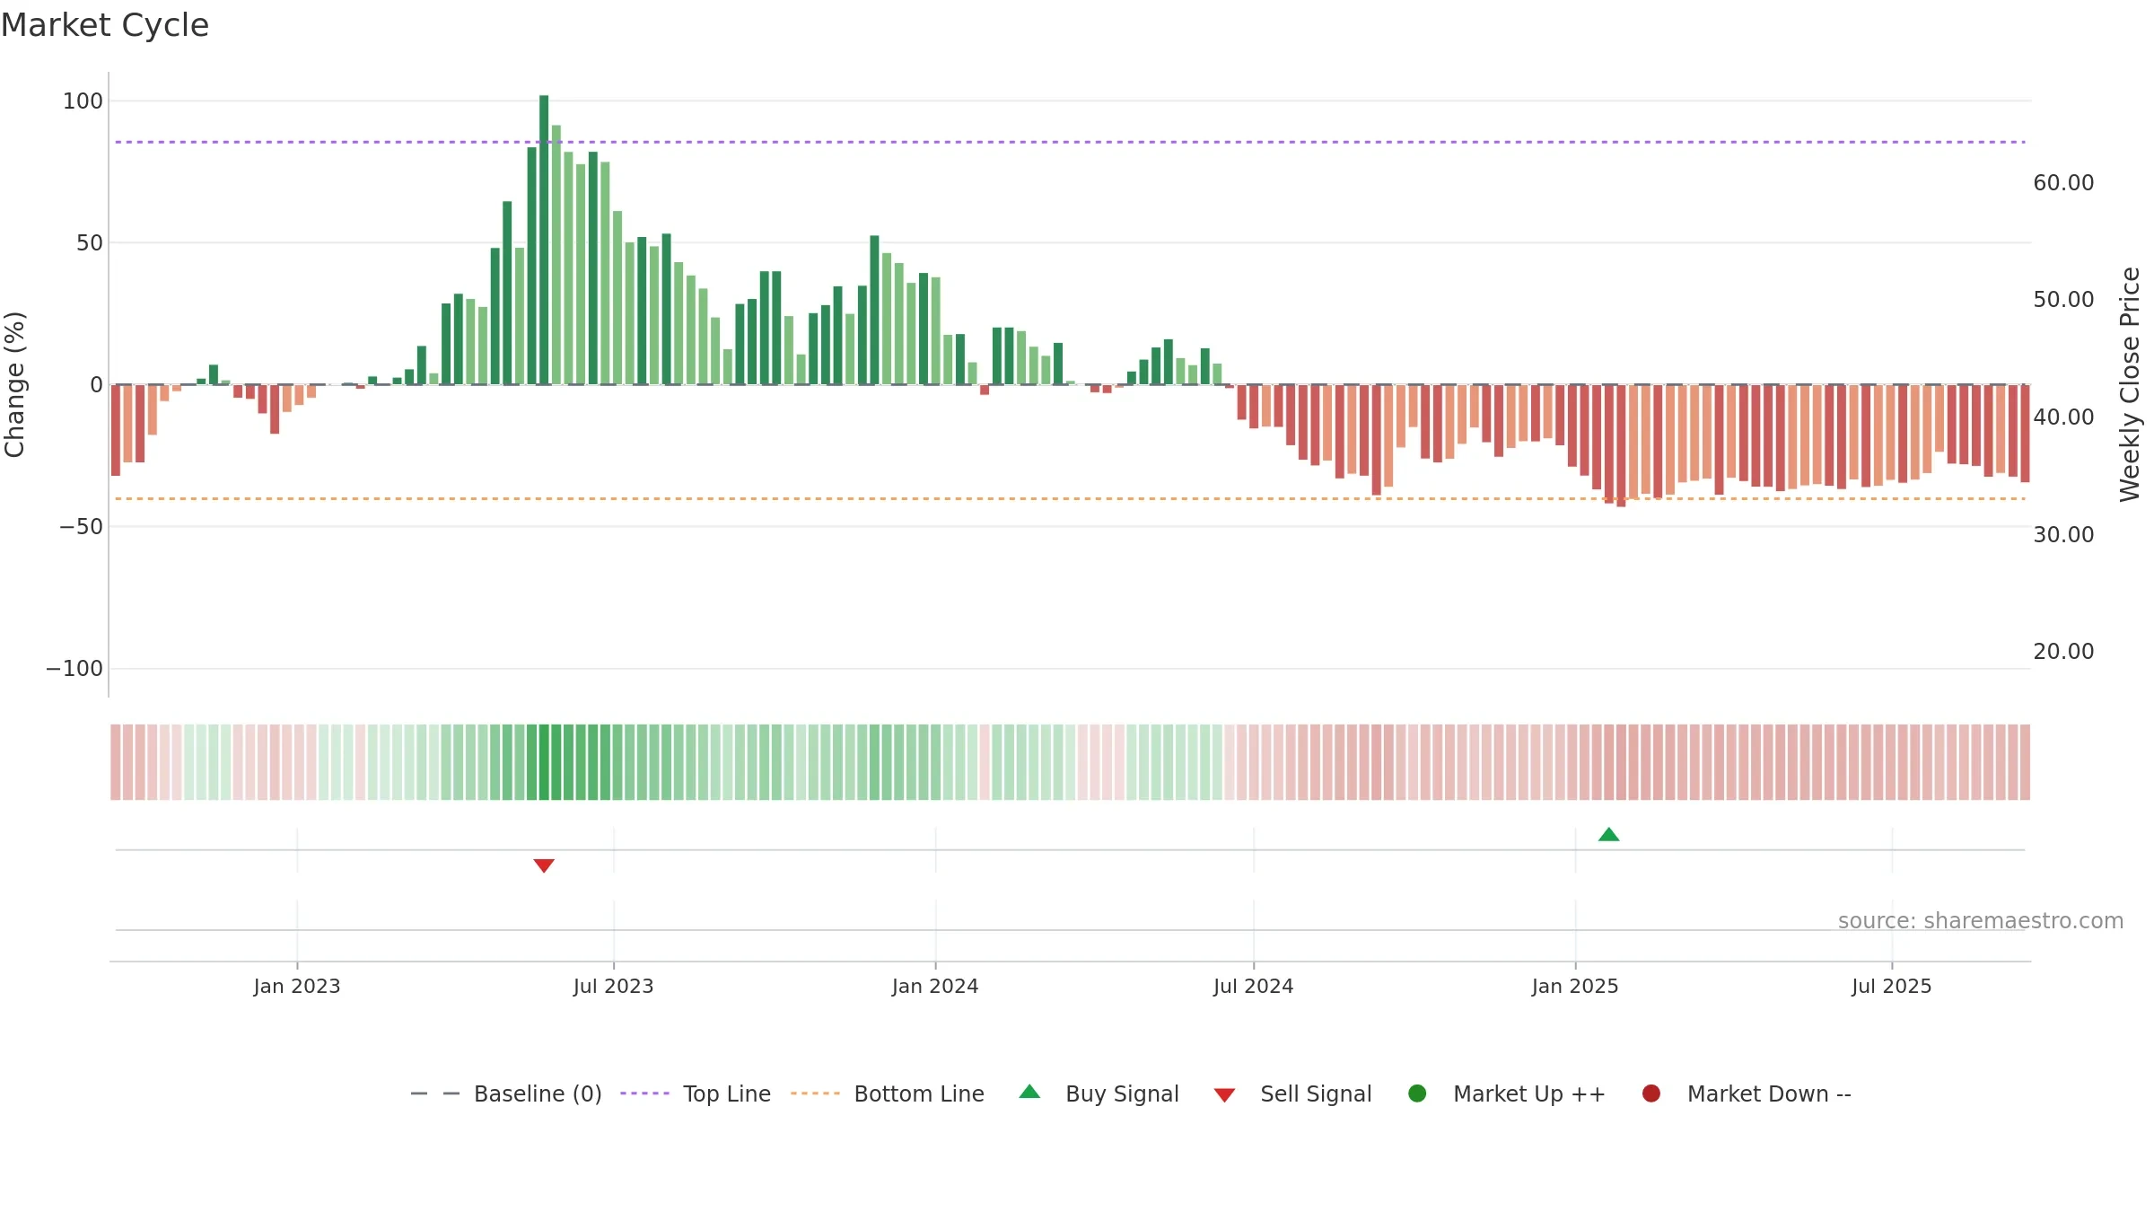Screen dimensions: 2154x1212
Task: Click the Market Cycle chart title
Action: click(105, 25)
